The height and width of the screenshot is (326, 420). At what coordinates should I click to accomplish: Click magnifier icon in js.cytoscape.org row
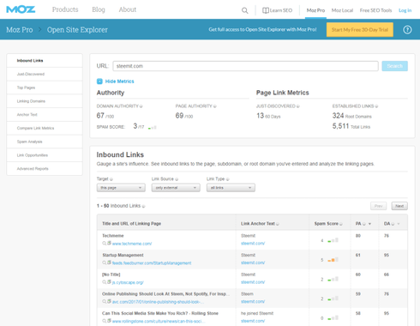point(105,282)
